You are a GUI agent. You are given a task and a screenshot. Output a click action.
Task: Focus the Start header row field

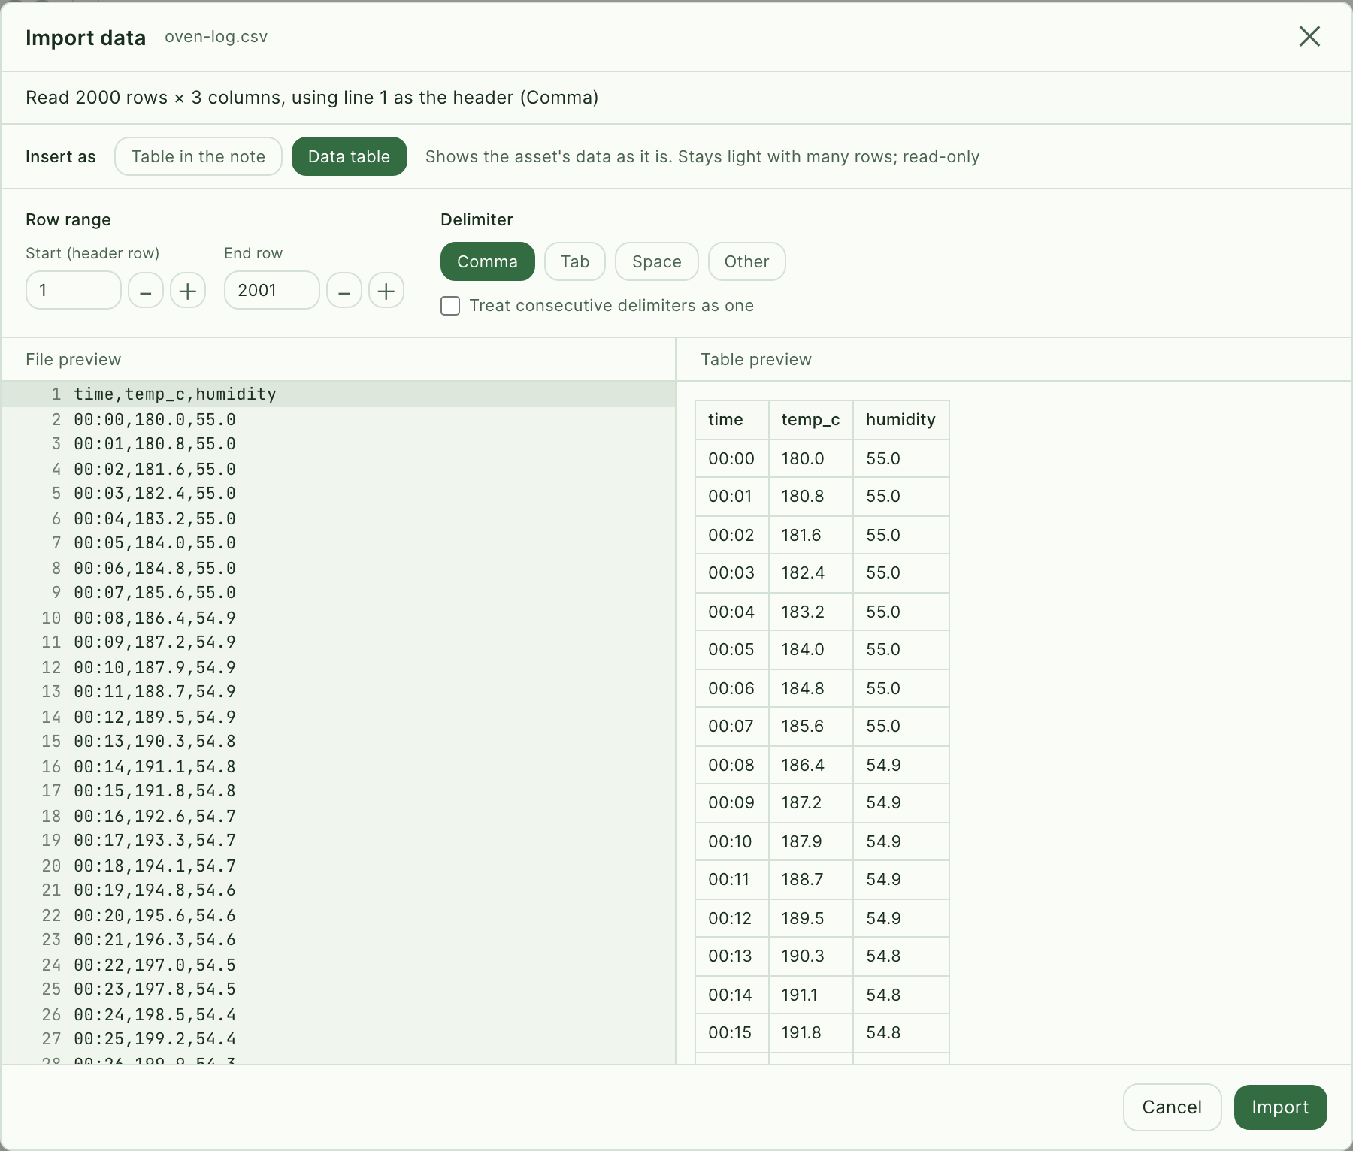coord(74,290)
